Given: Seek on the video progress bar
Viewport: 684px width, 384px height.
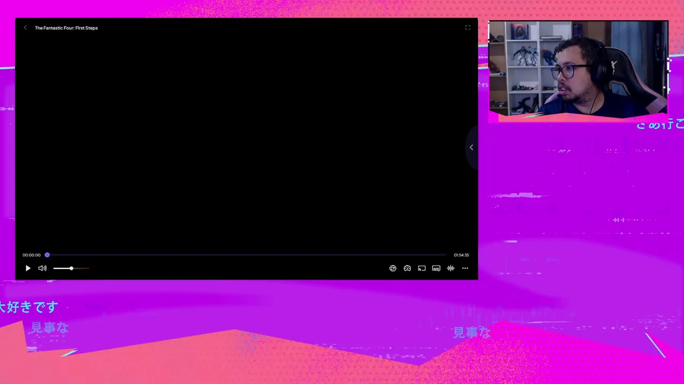Looking at the screenshot, I should pyautogui.click(x=246, y=255).
